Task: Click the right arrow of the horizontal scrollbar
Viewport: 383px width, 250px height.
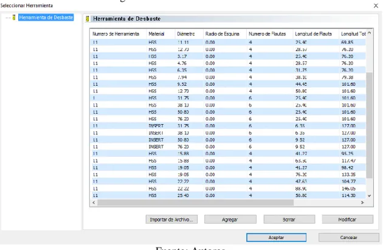Action: pyautogui.click(x=362, y=203)
